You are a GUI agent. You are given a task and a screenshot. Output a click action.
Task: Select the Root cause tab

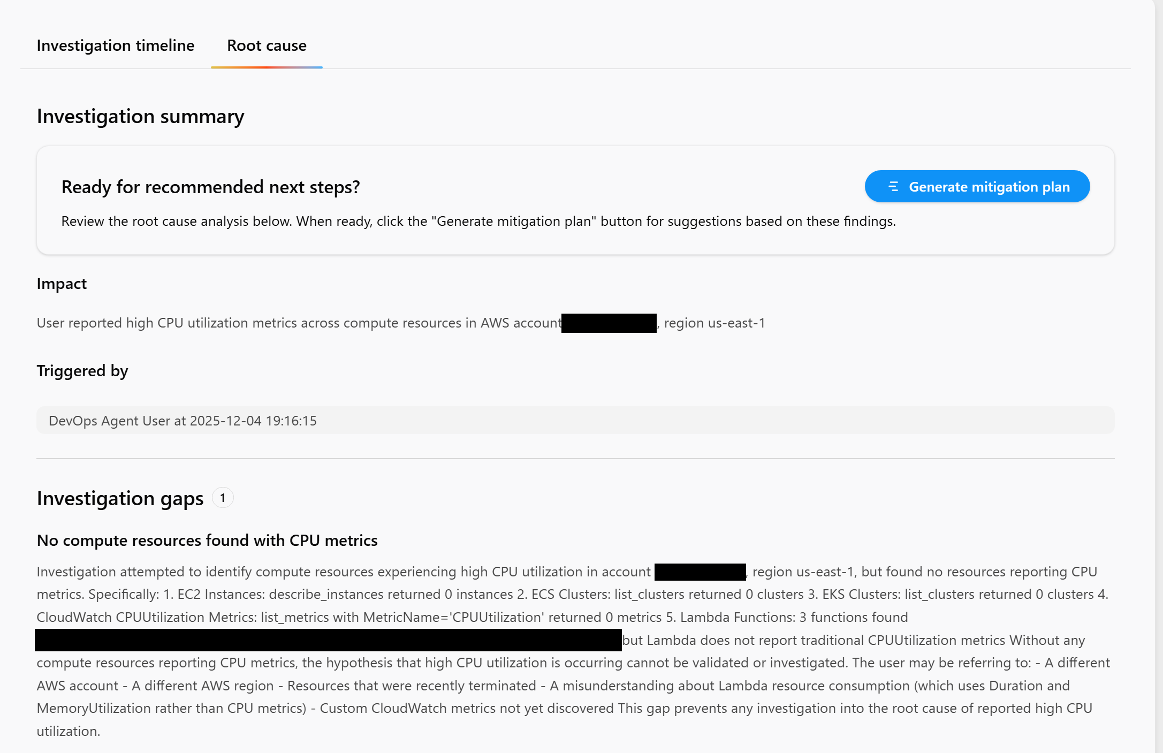click(267, 45)
